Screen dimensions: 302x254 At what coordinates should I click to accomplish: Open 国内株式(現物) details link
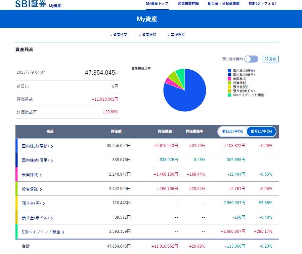tap(52, 146)
